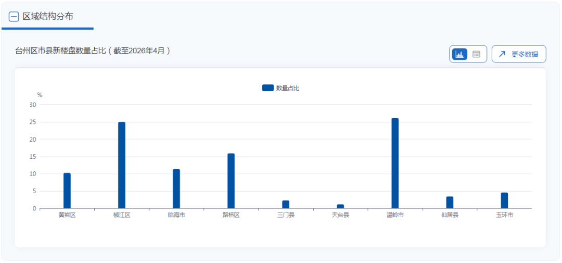Click the 更多数据 button
The width and height of the screenshot is (562, 263).
pyautogui.click(x=519, y=54)
